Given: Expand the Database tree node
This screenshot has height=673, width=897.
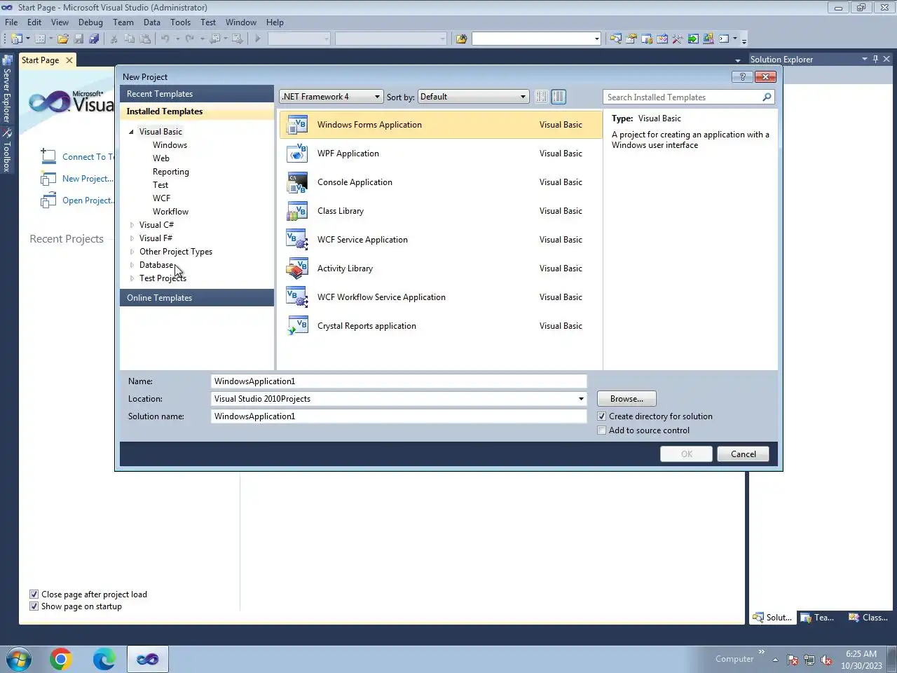Looking at the screenshot, I should [x=132, y=265].
